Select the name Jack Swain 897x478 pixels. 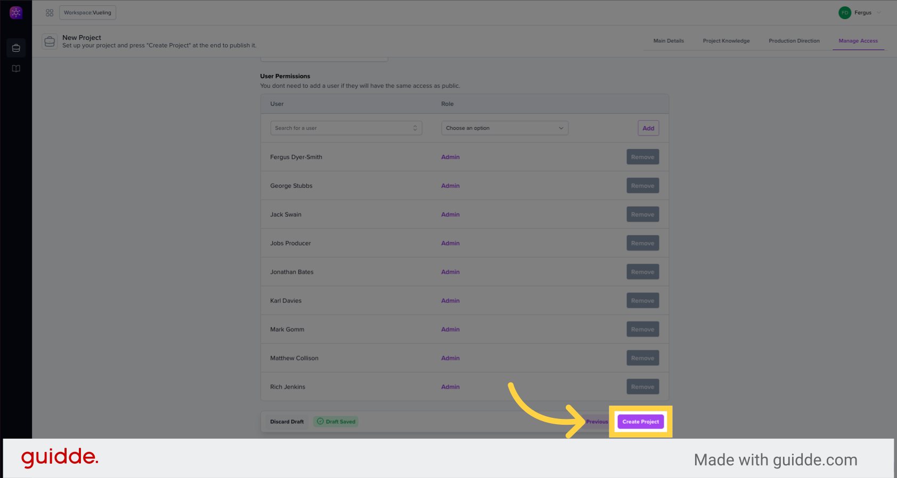click(286, 215)
